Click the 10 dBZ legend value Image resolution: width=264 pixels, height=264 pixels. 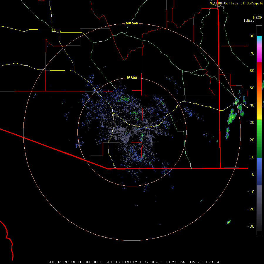(252, 157)
